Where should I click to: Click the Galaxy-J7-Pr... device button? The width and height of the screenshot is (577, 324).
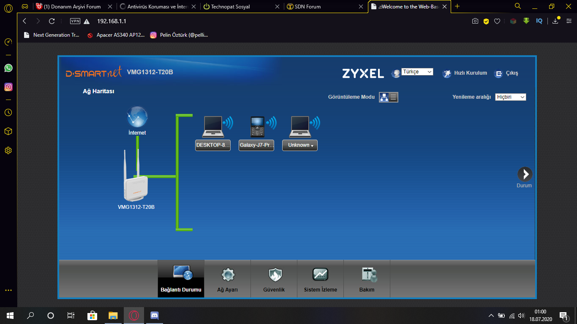[256, 145]
